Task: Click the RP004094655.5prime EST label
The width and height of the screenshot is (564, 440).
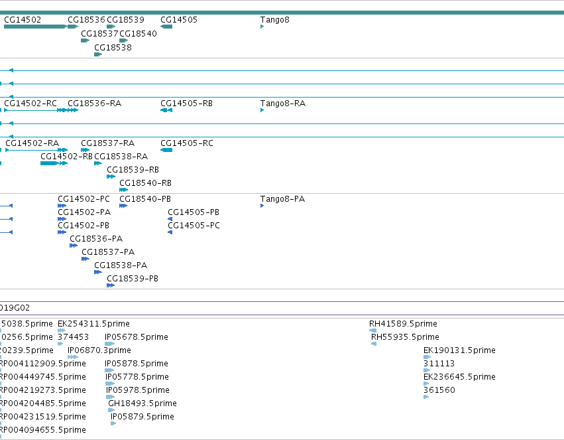Action: [43, 430]
